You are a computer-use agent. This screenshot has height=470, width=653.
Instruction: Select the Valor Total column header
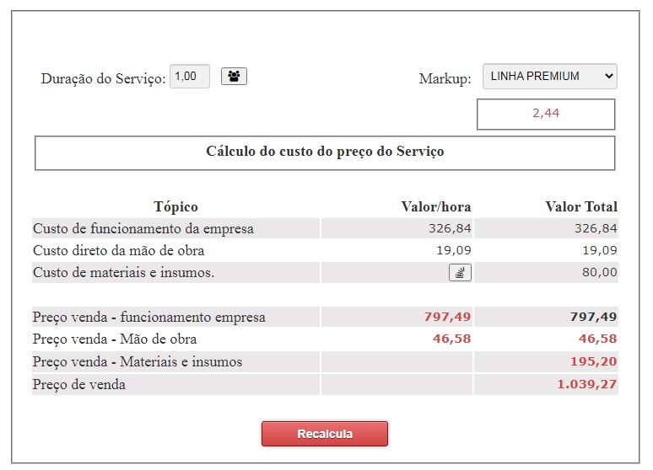(x=581, y=206)
